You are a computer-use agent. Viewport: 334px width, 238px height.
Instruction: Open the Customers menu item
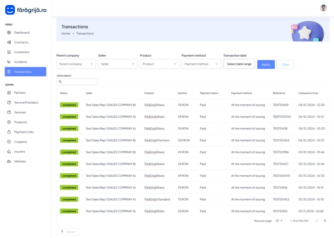click(x=22, y=52)
